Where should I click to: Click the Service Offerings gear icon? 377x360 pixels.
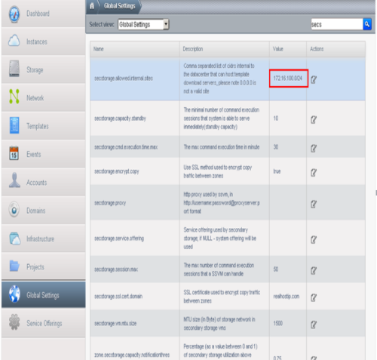tap(14, 322)
